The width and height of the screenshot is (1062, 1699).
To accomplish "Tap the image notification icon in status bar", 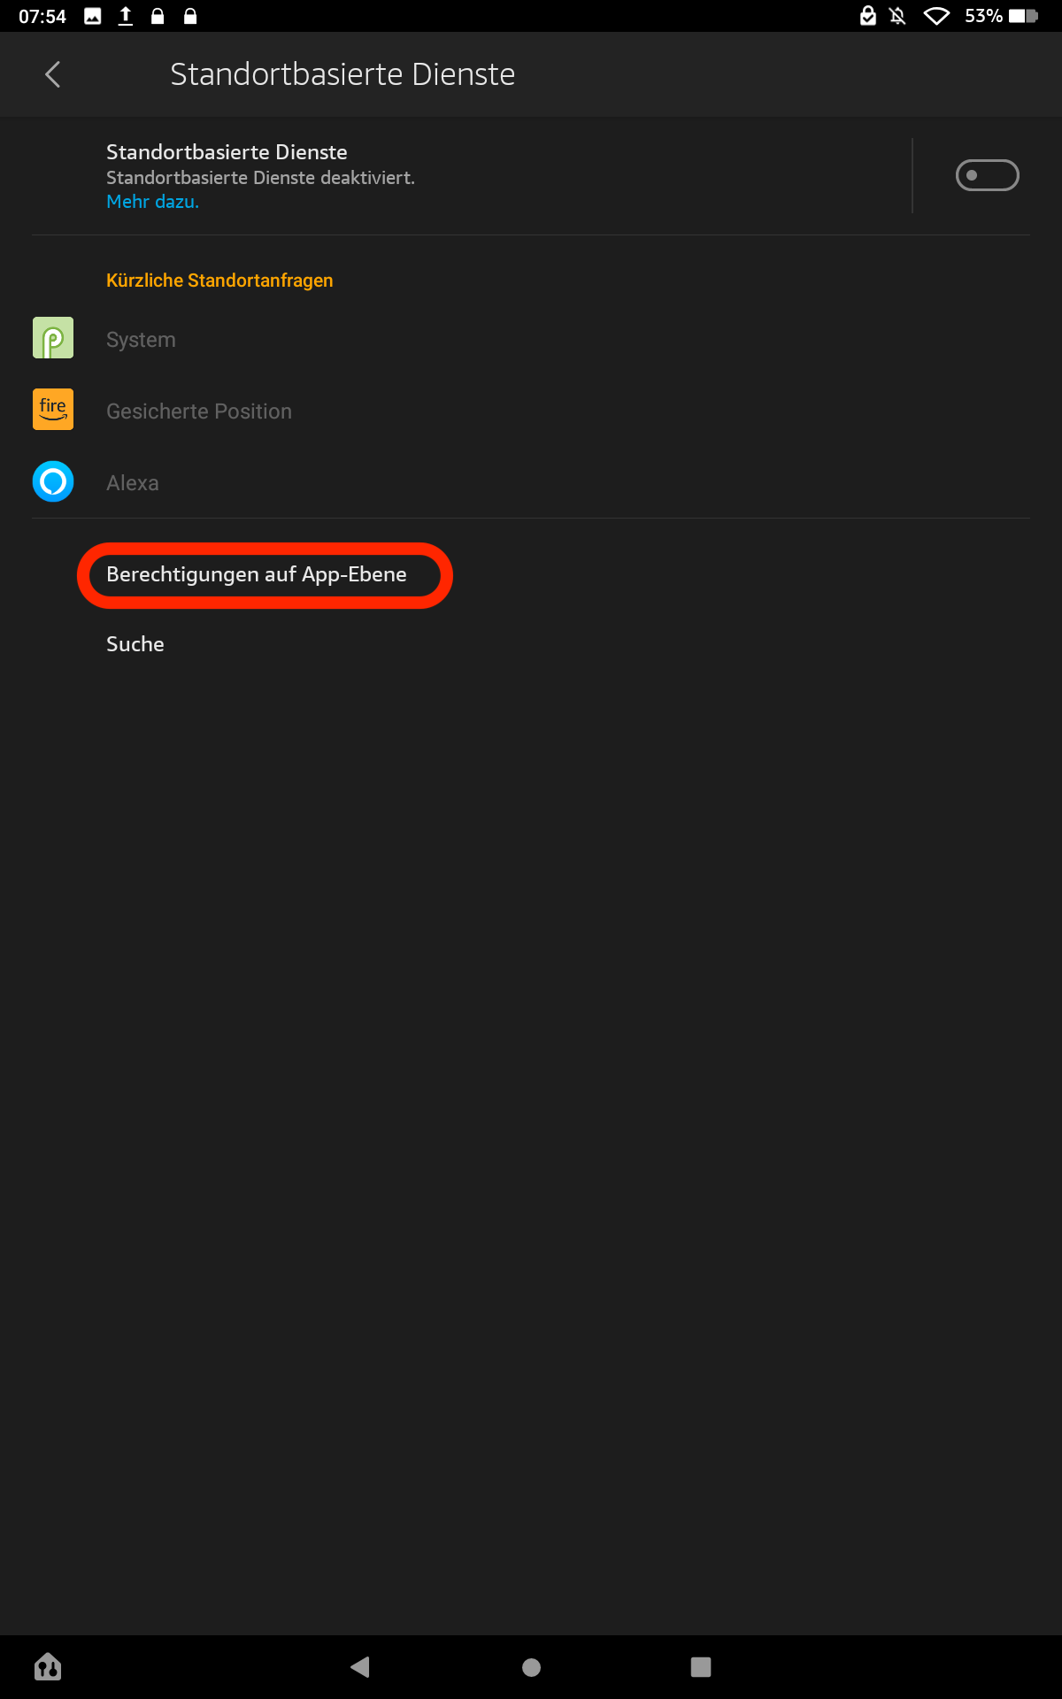I will tap(93, 16).
